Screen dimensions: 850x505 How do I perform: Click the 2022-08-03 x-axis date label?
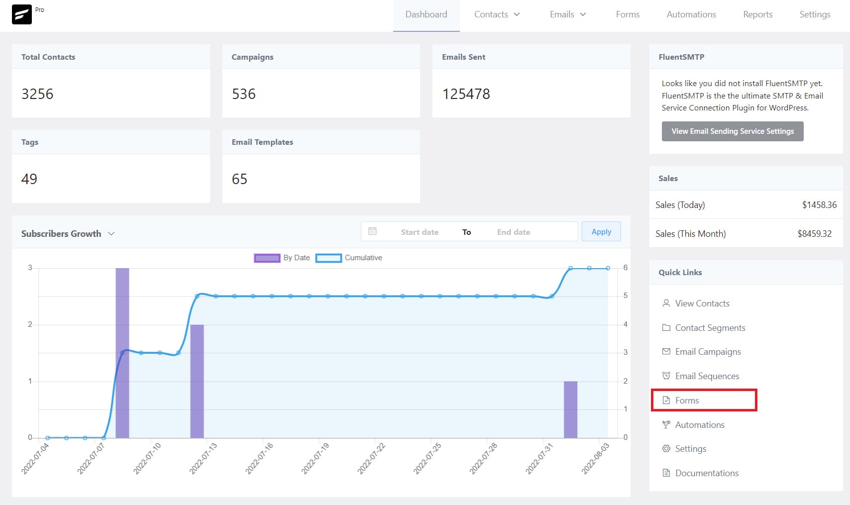595,458
